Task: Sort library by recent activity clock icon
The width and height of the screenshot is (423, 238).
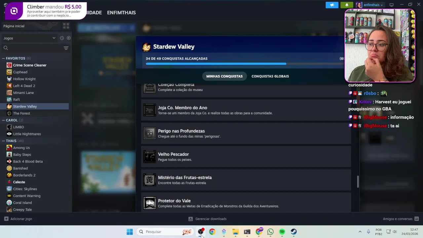Action: tap(62, 38)
